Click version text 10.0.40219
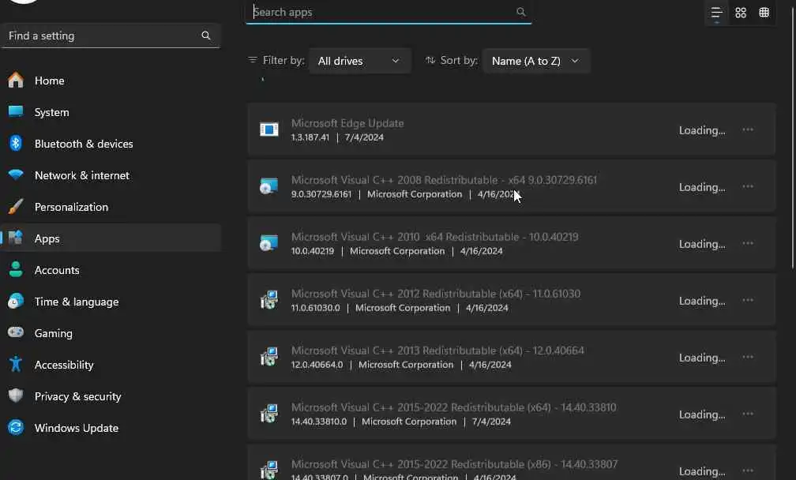The image size is (796, 480). tap(312, 251)
